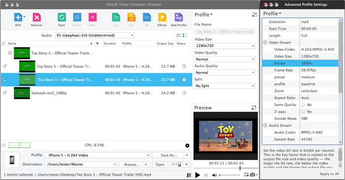The image size is (345, 180).
Task: Click the iPhone device profile thumbnail
Action: [12, 160]
